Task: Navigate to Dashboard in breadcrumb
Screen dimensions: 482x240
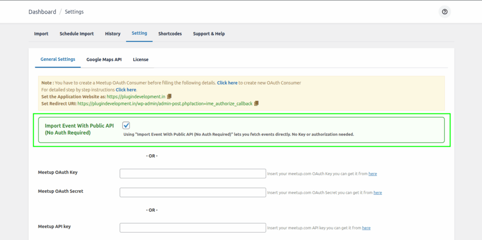Action: 42,12
